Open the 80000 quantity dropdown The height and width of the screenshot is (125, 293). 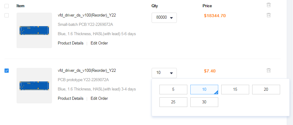pos(164,18)
